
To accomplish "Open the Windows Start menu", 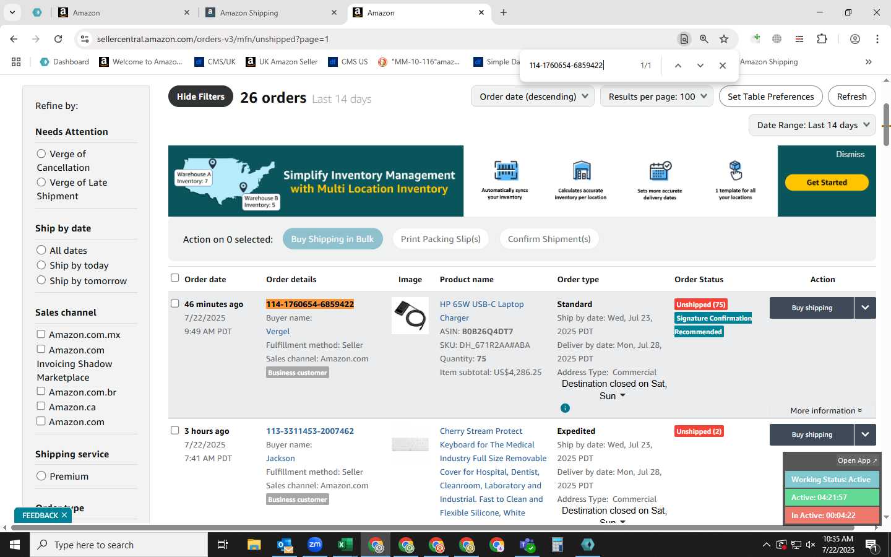I will pos(15,545).
